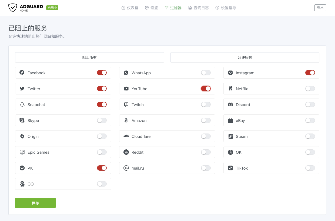Enable the Origin block toggle
The height and width of the screenshot is (221, 335).
tap(102, 136)
